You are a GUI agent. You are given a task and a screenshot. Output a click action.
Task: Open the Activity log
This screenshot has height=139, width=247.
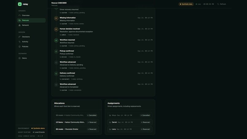[x=31, y=42]
